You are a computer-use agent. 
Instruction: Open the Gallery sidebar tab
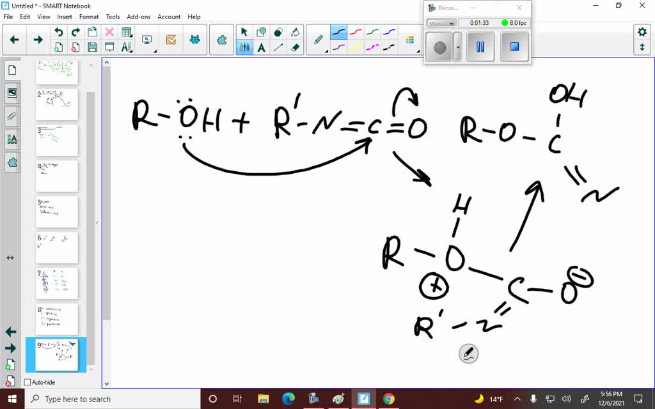pos(12,93)
